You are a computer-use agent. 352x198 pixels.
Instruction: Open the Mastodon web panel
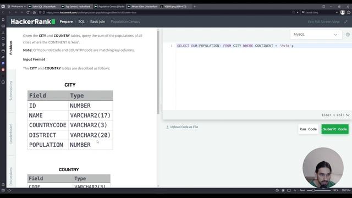pyautogui.click(x=3, y=64)
